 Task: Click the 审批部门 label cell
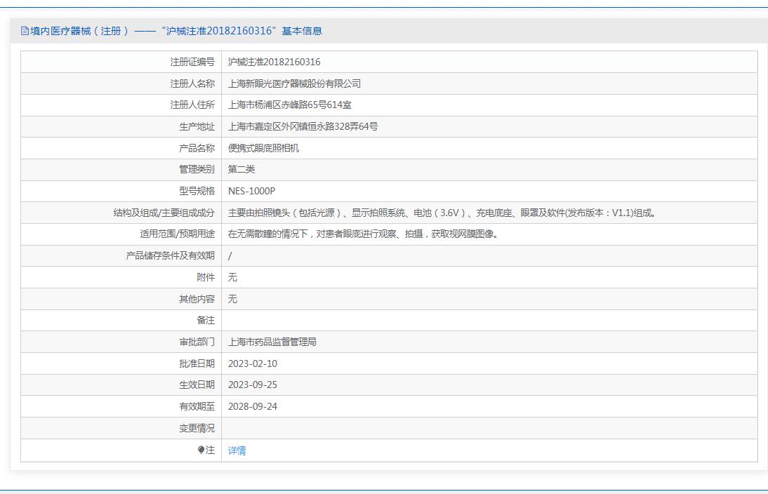[121, 342]
